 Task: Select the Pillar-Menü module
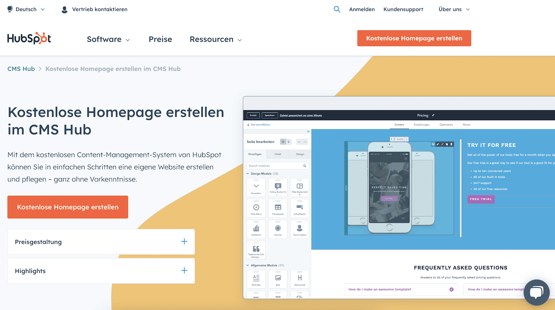(256, 208)
